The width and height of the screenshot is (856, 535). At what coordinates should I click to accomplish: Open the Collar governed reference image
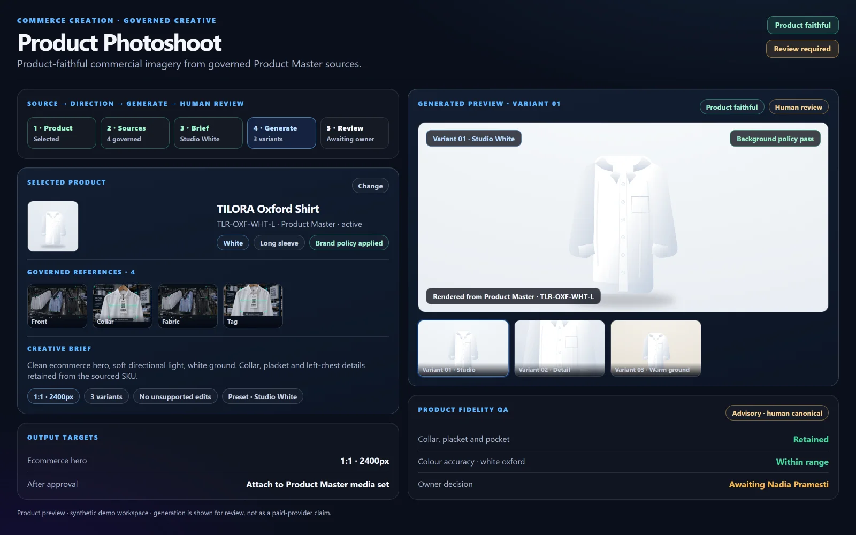(x=123, y=306)
